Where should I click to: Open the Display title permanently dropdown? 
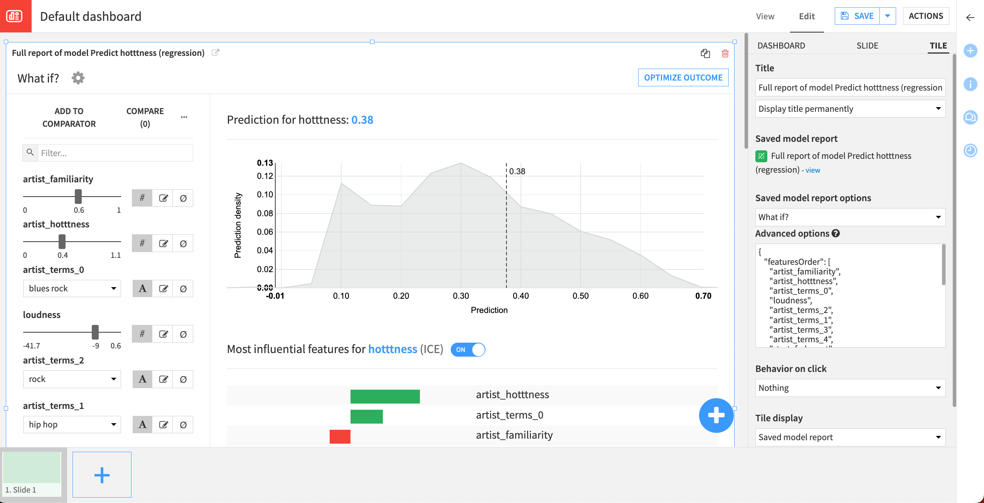pyautogui.click(x=850, y=109)
